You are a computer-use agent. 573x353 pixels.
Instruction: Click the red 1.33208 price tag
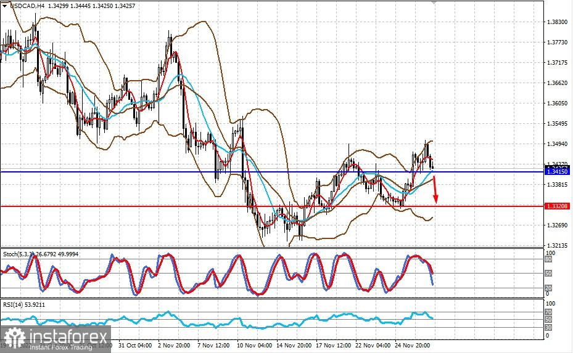point(558,206)
